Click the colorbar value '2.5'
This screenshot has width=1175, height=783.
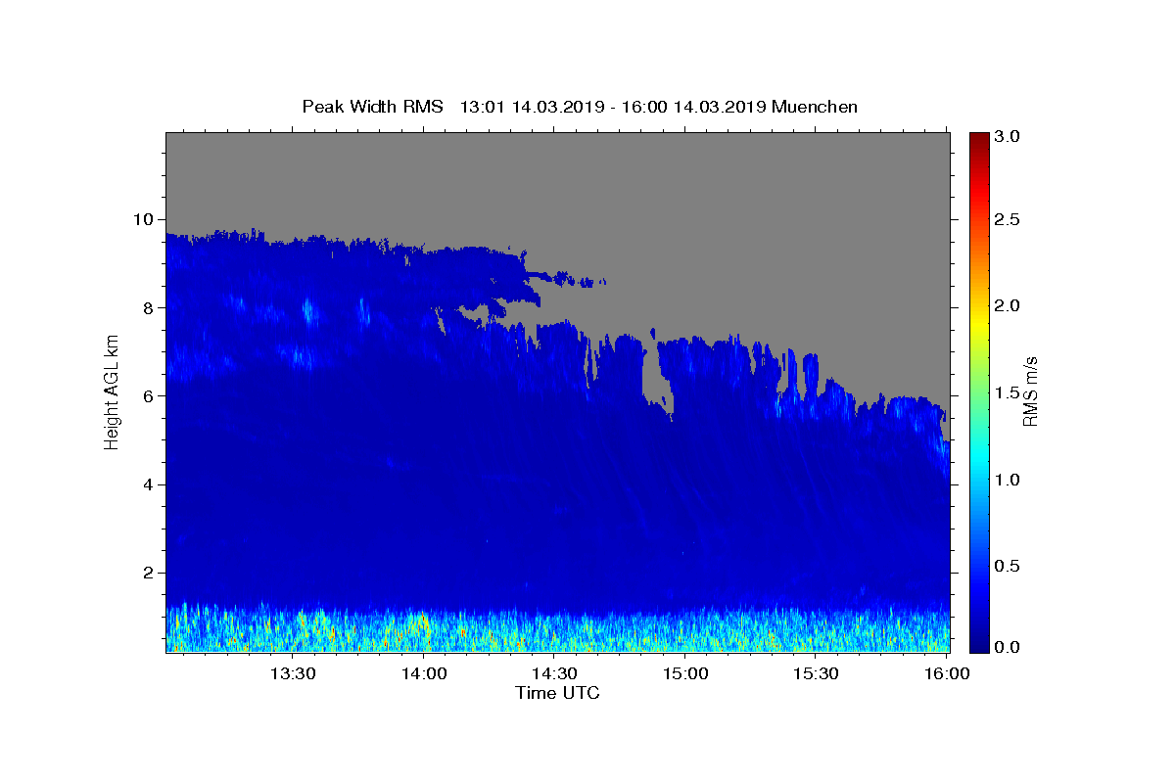pyautogui.click(x=1008, y=219)
